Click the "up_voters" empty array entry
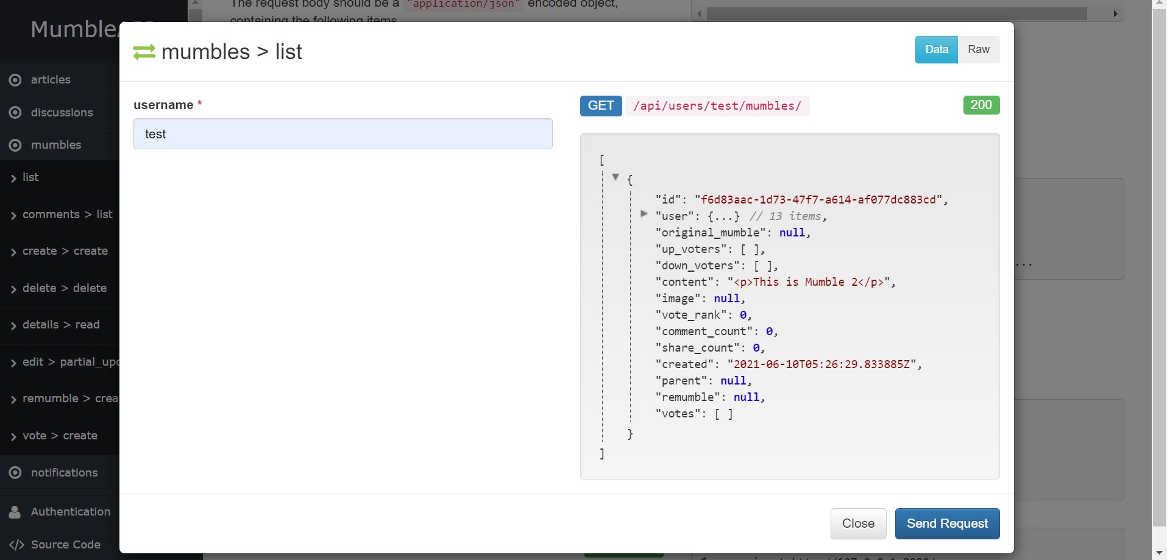 [x=710, y=249]
